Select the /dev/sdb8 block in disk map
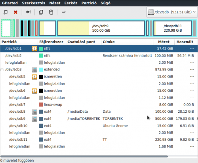The image size is (198, 163). coord(48,28)
